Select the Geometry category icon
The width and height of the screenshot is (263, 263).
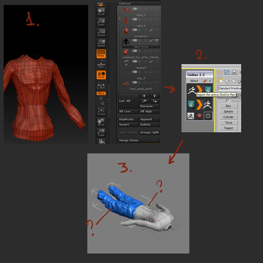(x=221, y=81)
